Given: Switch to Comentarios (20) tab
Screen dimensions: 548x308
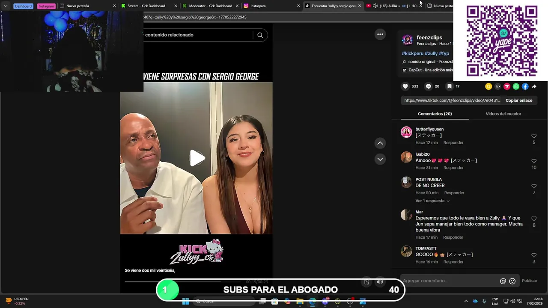Looking at the screenshot, I should pyautogui.click(x=435, y=114).
